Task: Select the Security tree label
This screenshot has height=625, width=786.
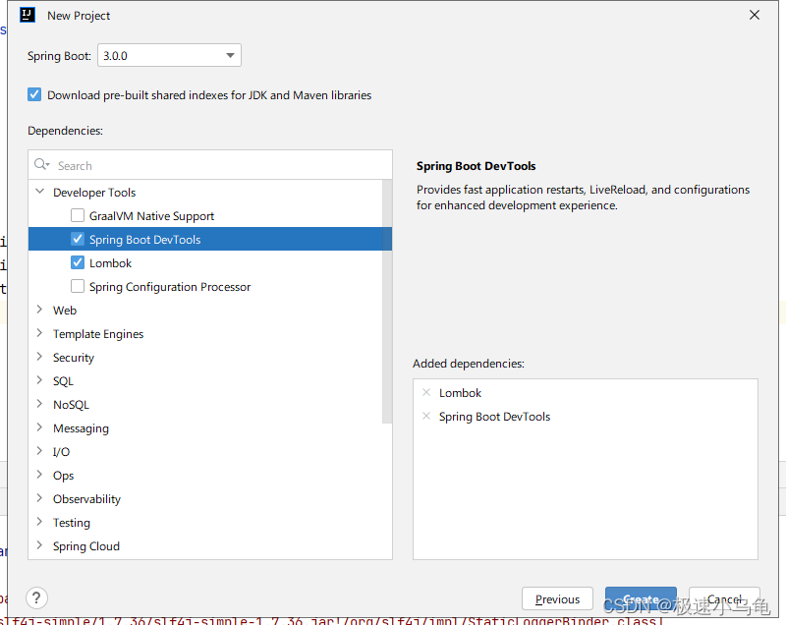Action: click(74, 358)
